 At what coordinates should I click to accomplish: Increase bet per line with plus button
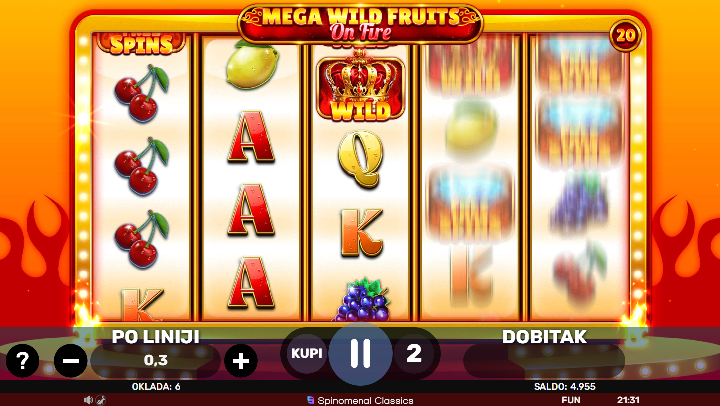[241, 361]
